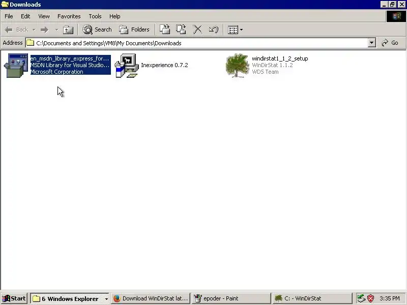
Task: Click the Undo toolbar icon
Action: point(213,29)
